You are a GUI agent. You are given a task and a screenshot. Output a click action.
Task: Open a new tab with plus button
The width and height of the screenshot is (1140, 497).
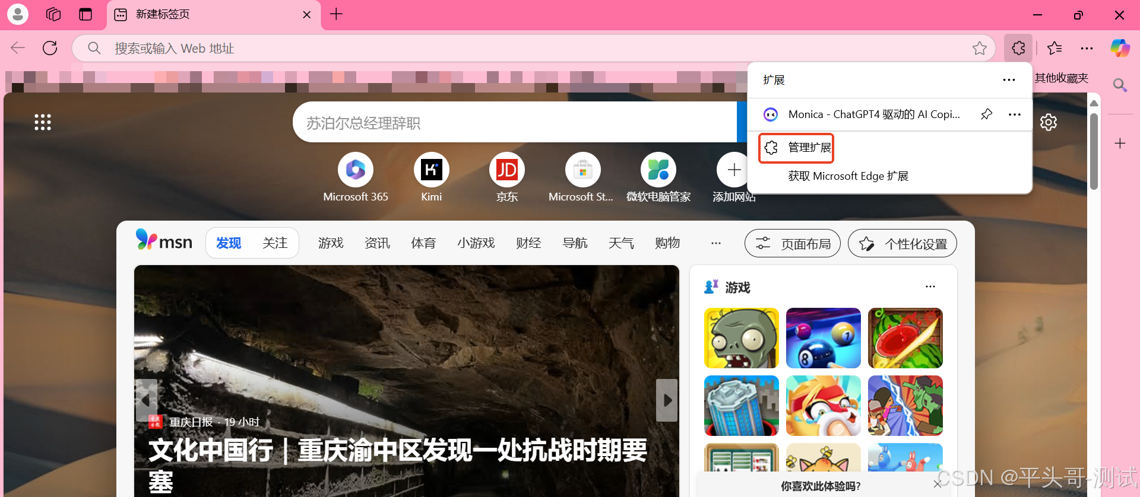[x=336, y=14]
